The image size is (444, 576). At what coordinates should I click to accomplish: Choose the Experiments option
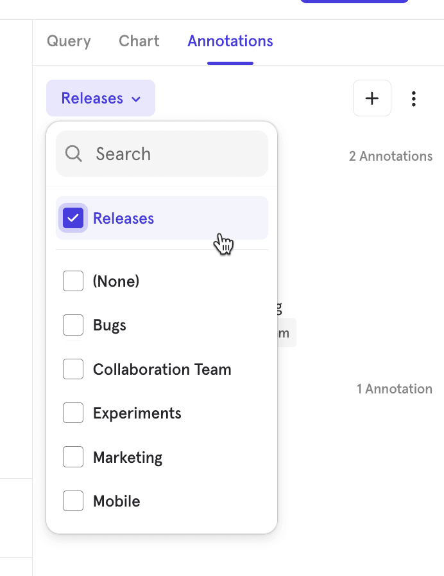[x=137, y=413]
